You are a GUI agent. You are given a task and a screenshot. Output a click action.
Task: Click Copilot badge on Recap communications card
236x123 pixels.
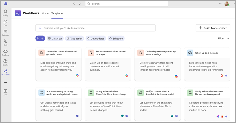127,76
